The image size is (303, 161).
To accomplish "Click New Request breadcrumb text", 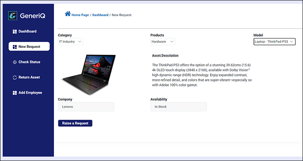I will tap(122, 15).
